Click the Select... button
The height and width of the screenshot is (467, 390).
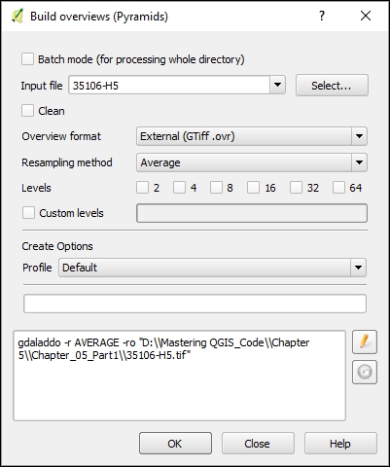tap(332, 86)
